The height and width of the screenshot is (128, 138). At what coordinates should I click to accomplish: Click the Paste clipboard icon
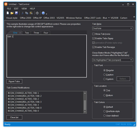tap(31, 13)
